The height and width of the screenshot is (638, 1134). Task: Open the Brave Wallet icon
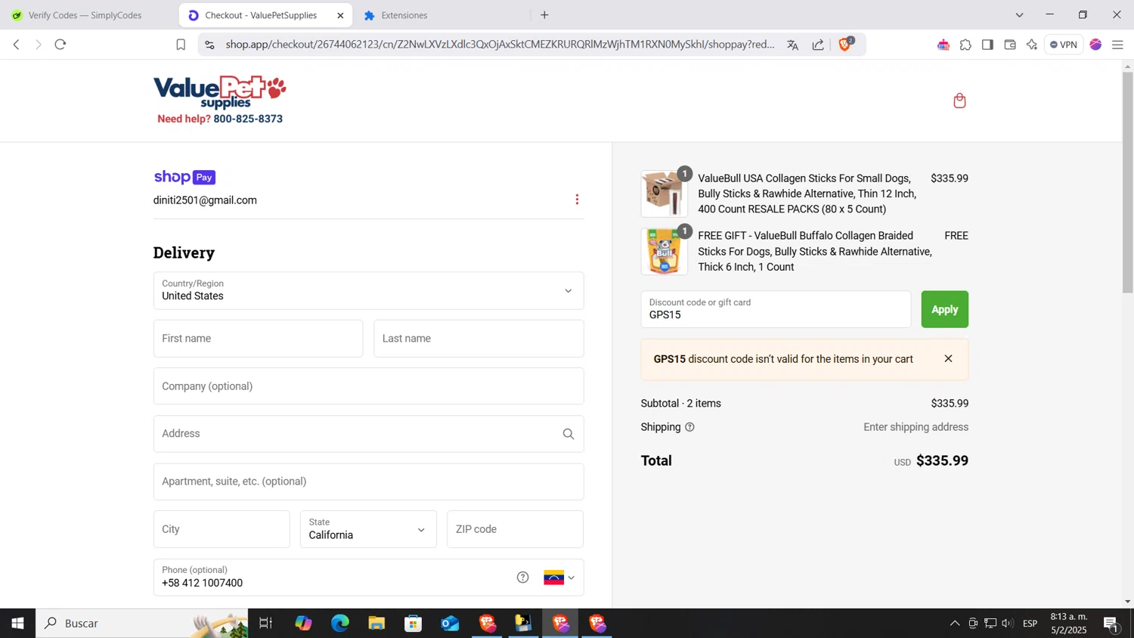click(1010, 45)
